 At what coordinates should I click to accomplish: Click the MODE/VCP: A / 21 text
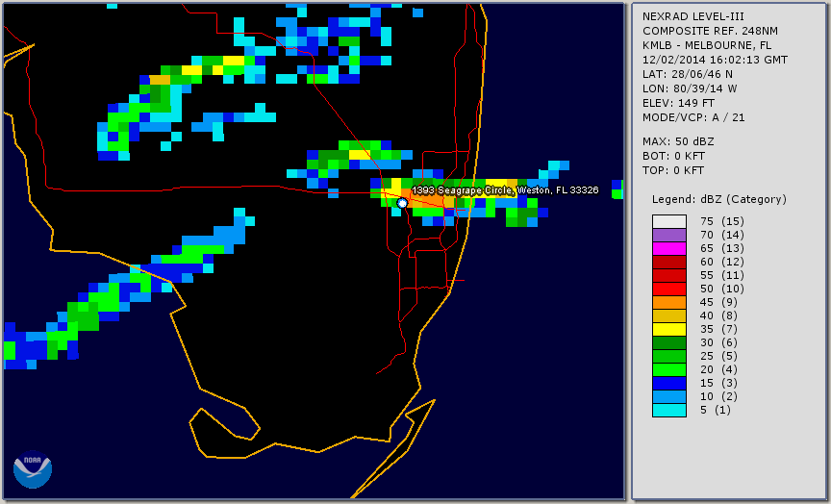coord(693,117)
